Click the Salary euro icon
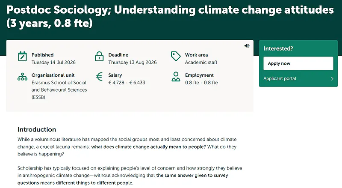 point(99,77)
